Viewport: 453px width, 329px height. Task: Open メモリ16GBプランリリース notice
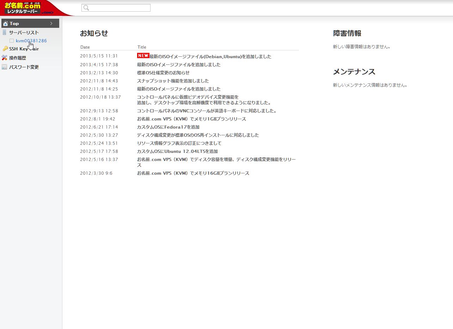[x=193, y=173]
